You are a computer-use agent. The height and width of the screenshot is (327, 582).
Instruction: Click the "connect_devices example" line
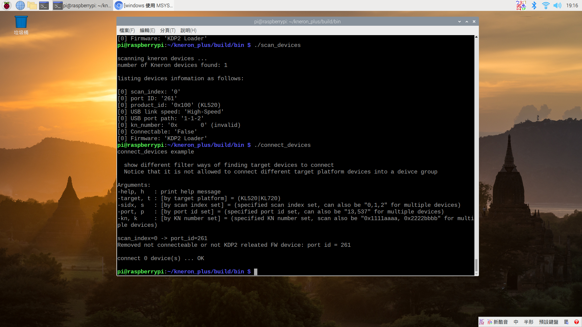pos(156,152)
